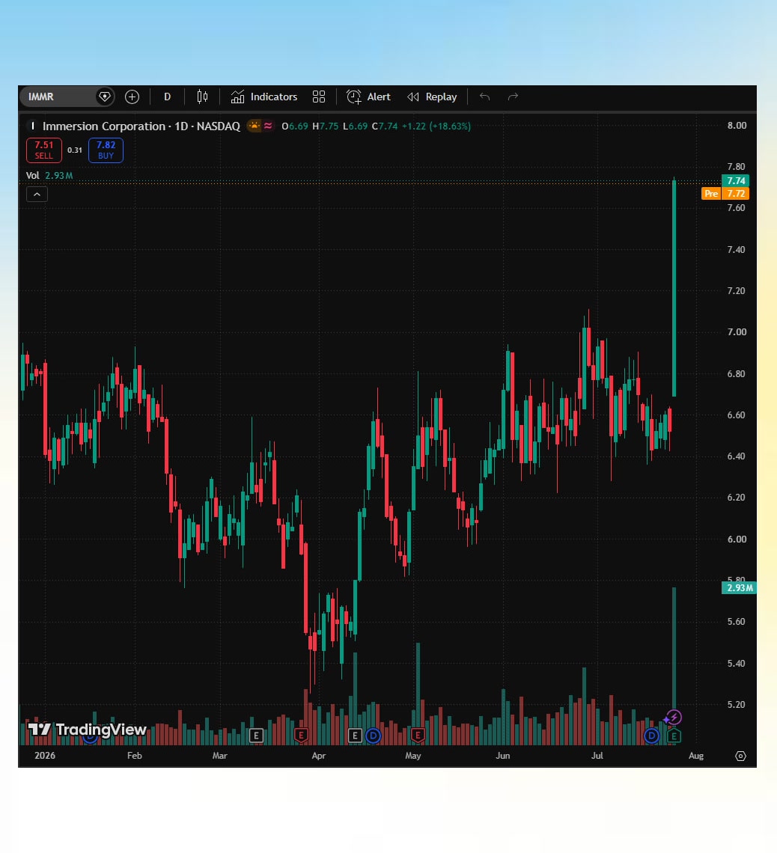
Task: Click the Apr label on time axis
Action: tap(319, 756)
